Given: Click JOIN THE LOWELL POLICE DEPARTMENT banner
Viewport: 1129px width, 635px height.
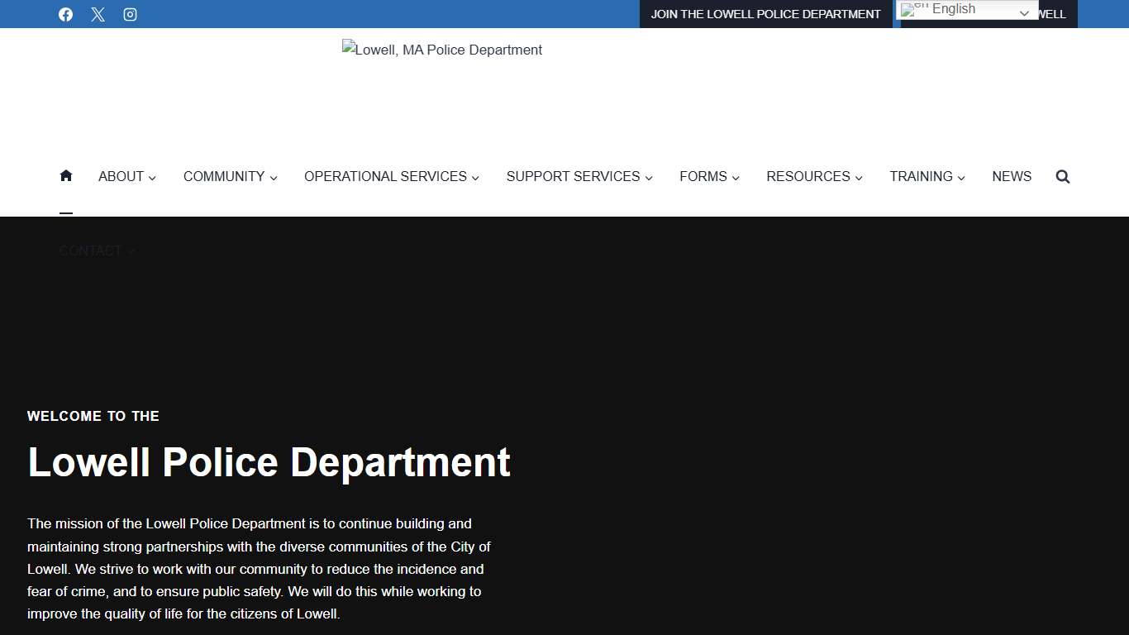Looking at the screenshot, I should (766, 14).
